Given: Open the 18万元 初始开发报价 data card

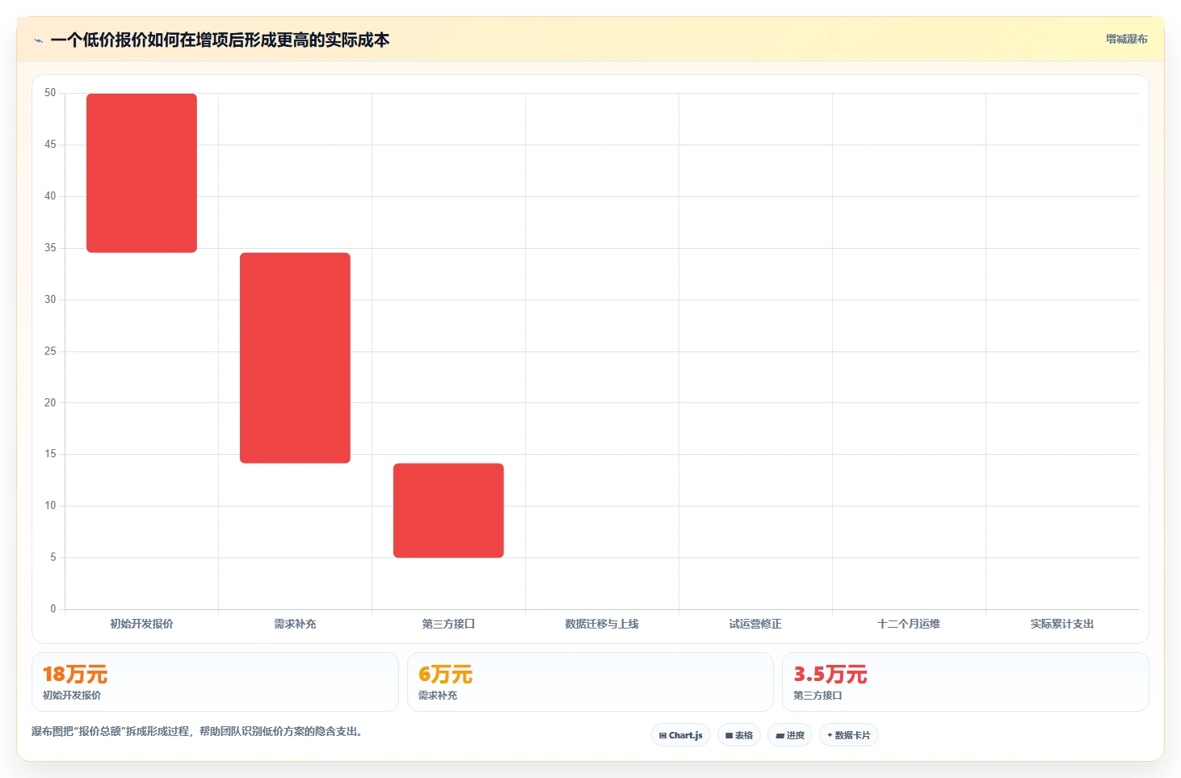Looking at the screenshot, I should tap(215, 682).
